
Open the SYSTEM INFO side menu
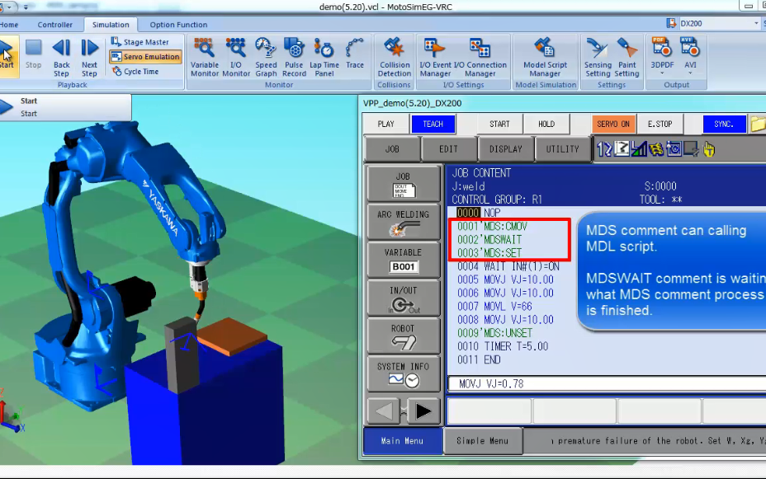pyautogui.click(x=403, y=374)
